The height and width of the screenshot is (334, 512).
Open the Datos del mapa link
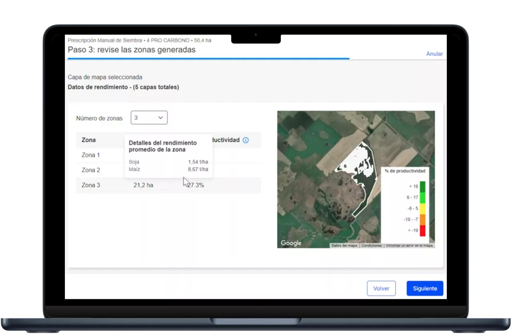[x=344, y=246]
